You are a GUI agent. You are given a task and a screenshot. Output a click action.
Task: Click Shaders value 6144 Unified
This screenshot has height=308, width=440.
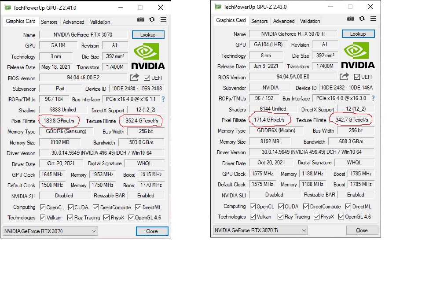pyautogui.click(x=273, y=109)
